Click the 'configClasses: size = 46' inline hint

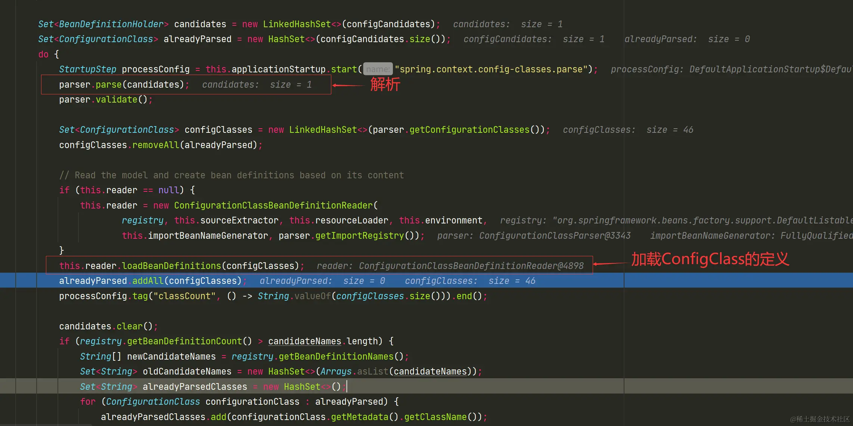coord(628,130)
